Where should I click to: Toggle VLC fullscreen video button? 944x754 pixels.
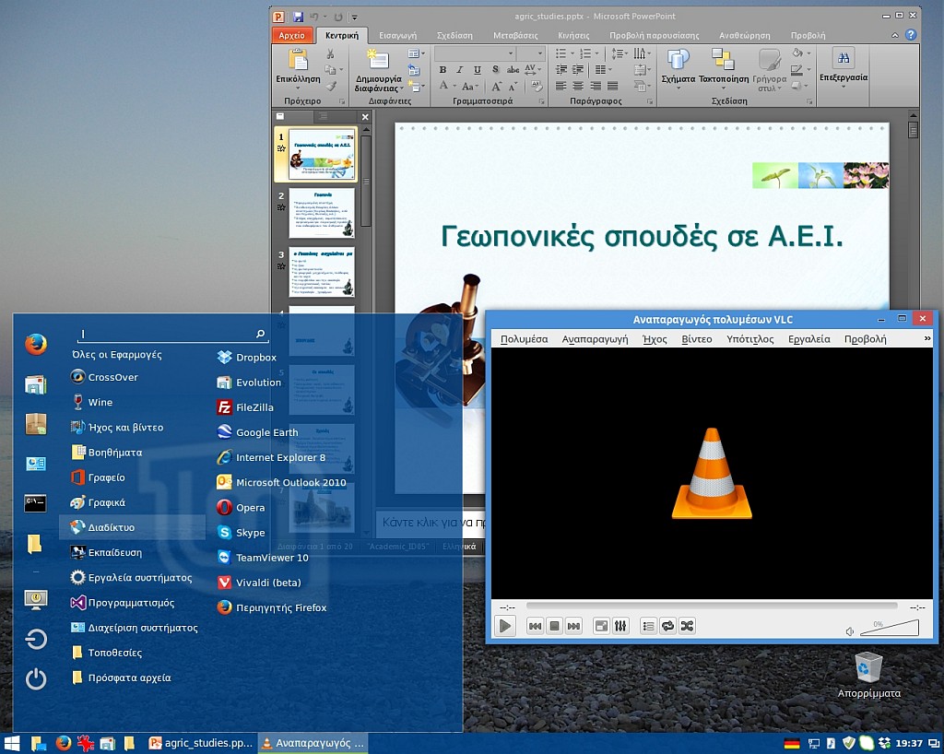point(601,626)
